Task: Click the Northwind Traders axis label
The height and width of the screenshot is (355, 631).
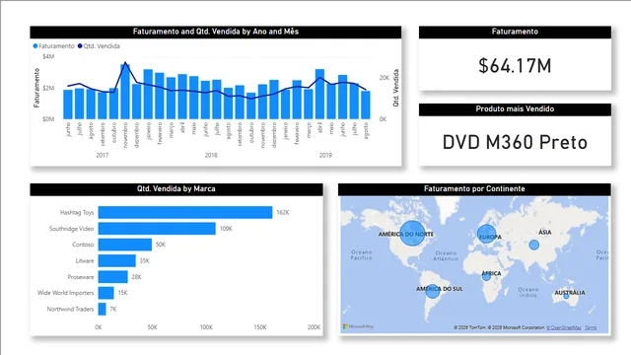Action: [x=70, y=309]
